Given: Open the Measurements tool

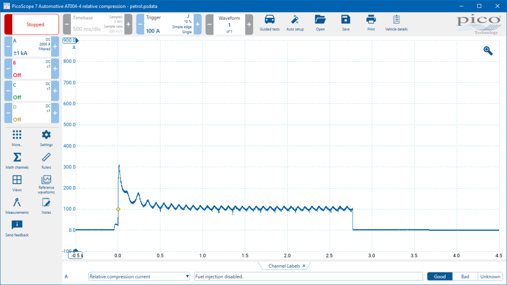Looking at the screenshot, I should point(17,205).
